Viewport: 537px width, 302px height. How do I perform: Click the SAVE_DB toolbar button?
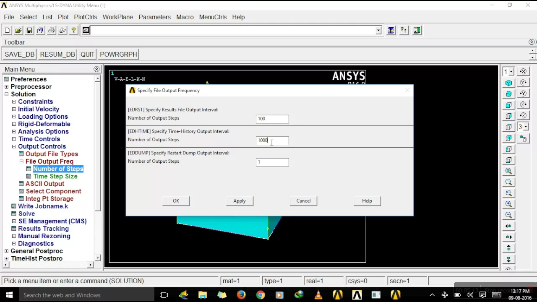pyautogui.click(x=19, y=55)
